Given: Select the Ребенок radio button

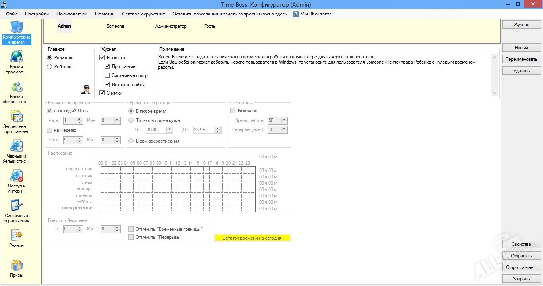Looking at the screenshot, I should [50, 67].
